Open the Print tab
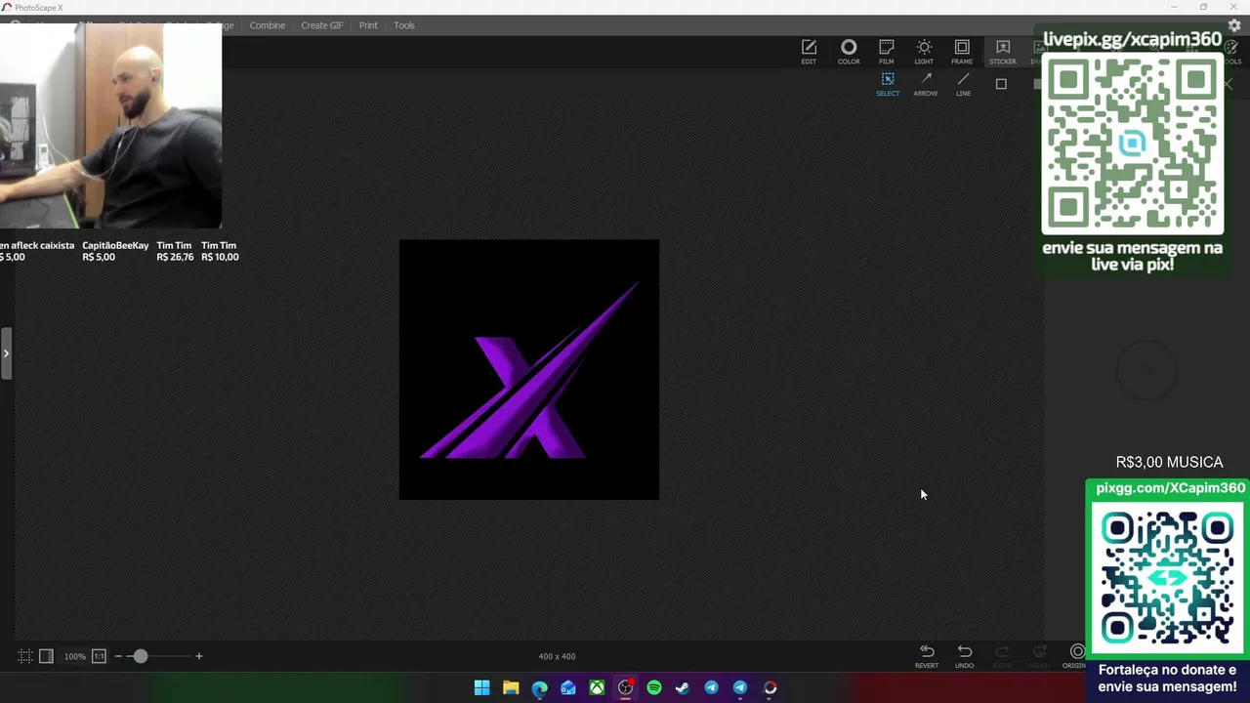This screenshot has height=703, width=1250. (368, 25)
